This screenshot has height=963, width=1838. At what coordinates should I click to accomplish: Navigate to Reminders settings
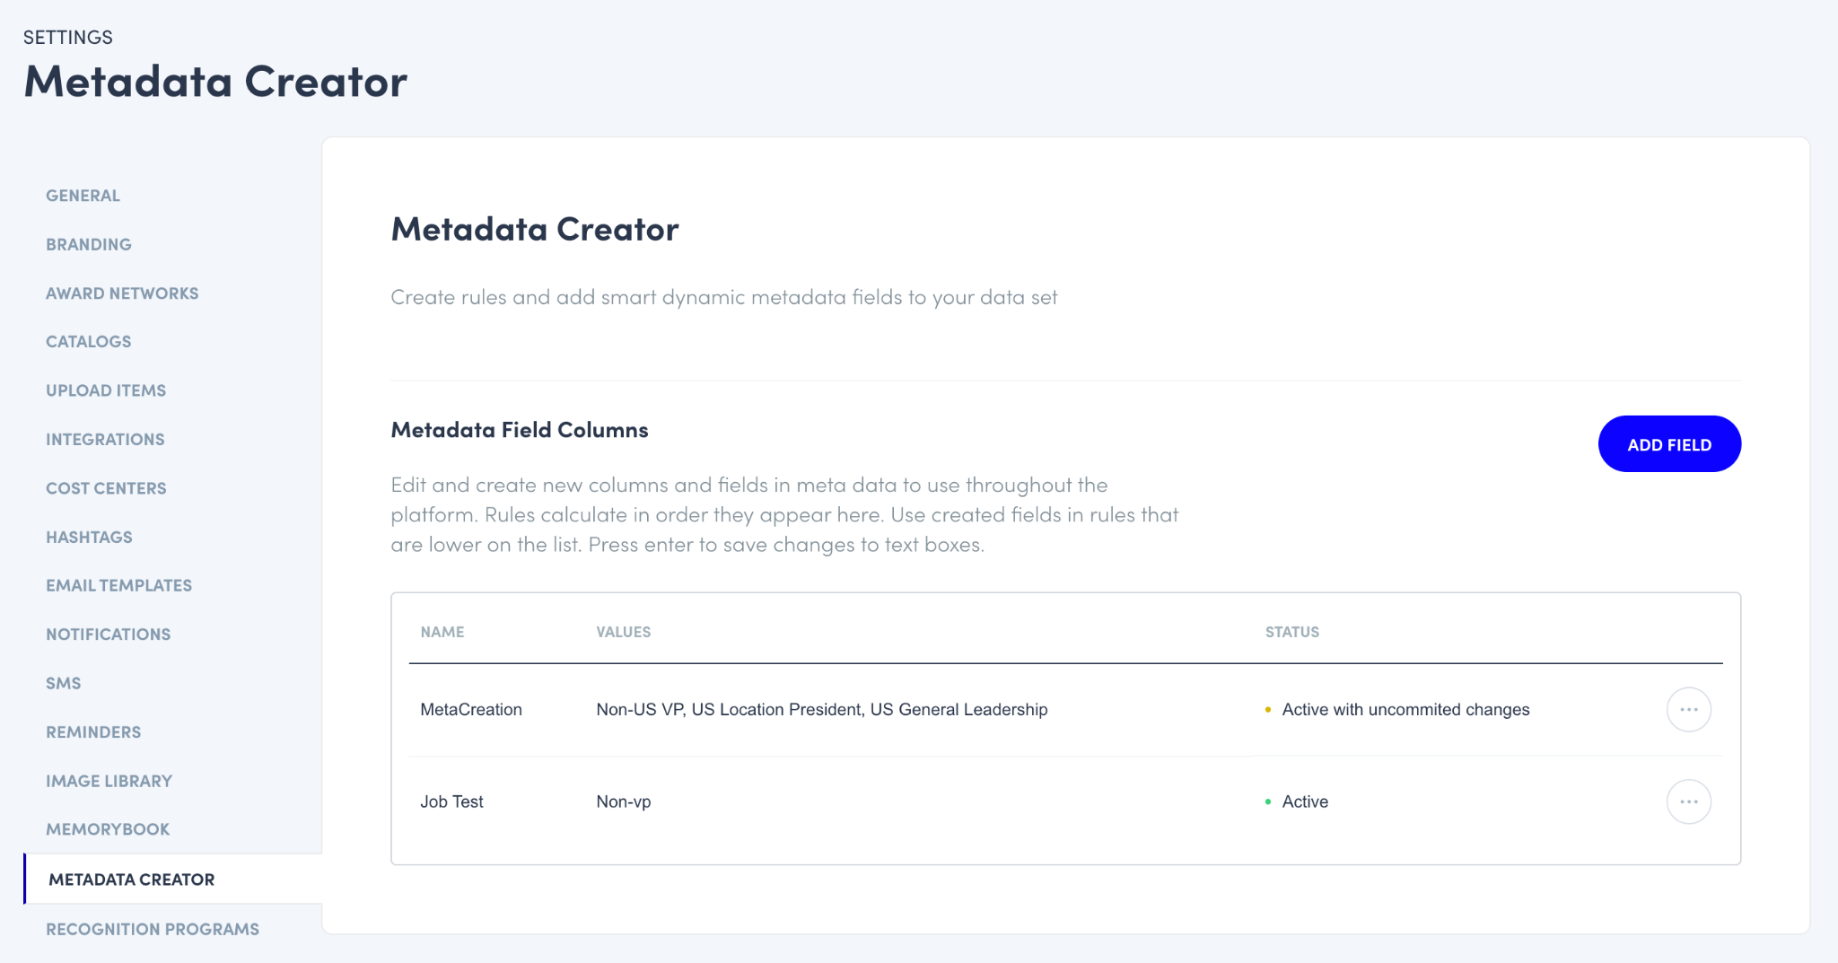pos(93,732)
